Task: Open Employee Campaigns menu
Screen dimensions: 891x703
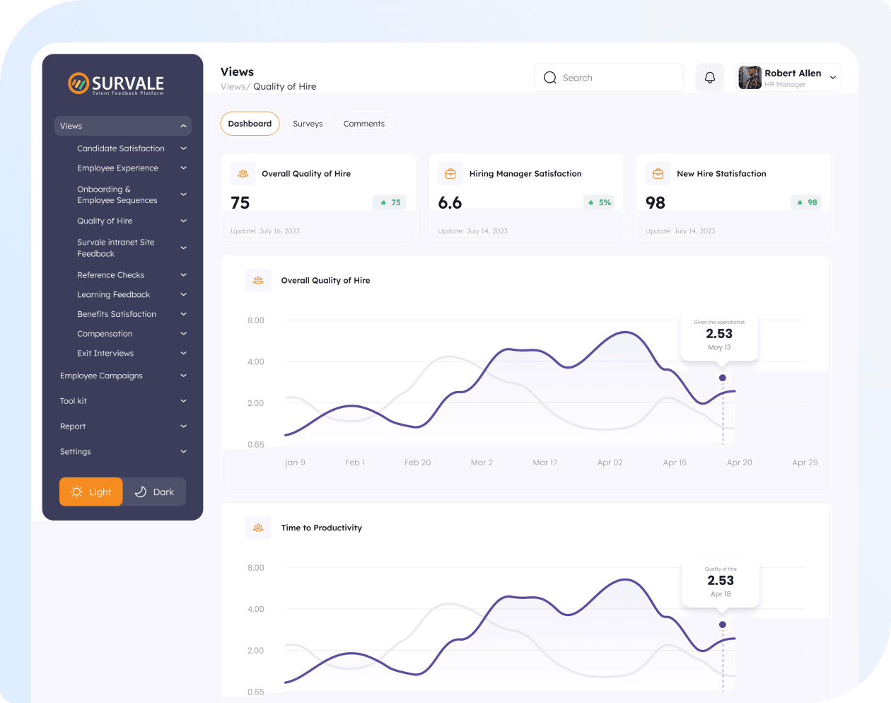Action: [x=123, y=376]
